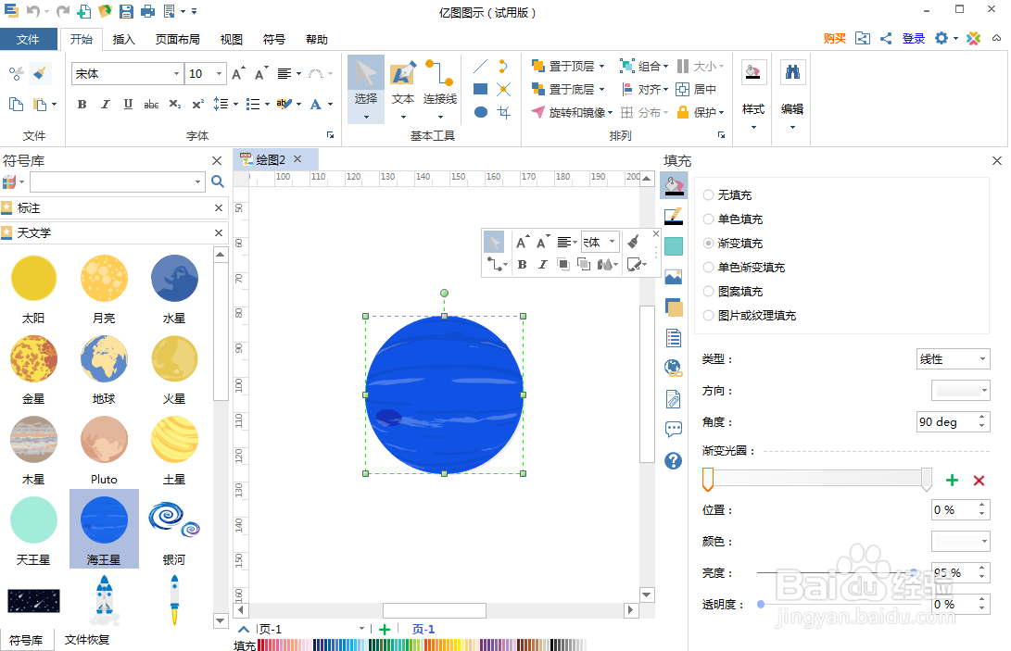The image size is (1011, 651).
Task: Open gradient type dropdown 线性
Action: pos(954,359)
